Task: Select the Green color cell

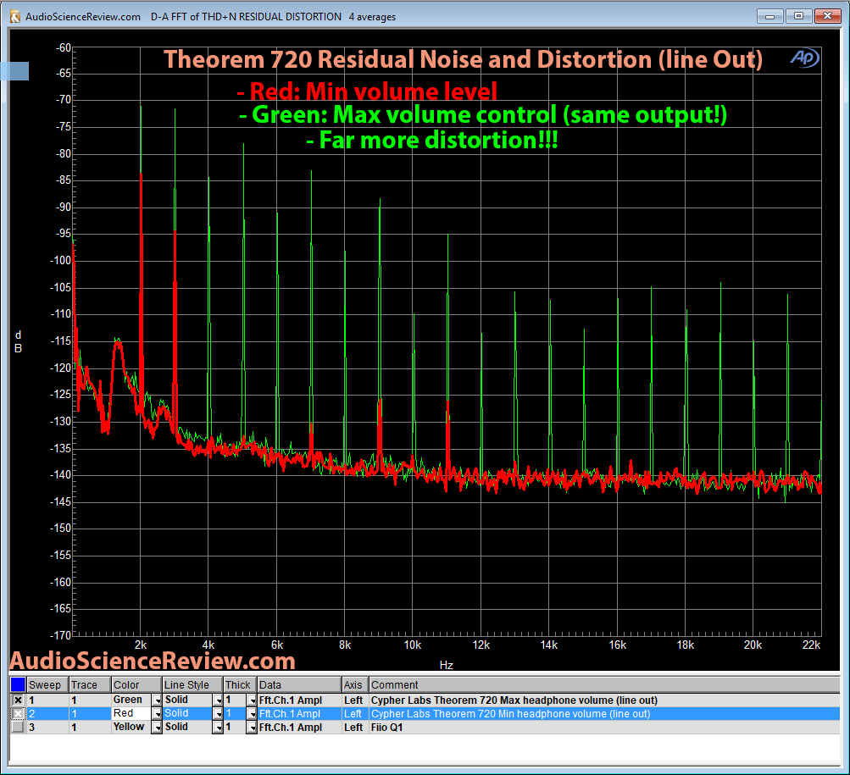Action: [x=131, y=700]
